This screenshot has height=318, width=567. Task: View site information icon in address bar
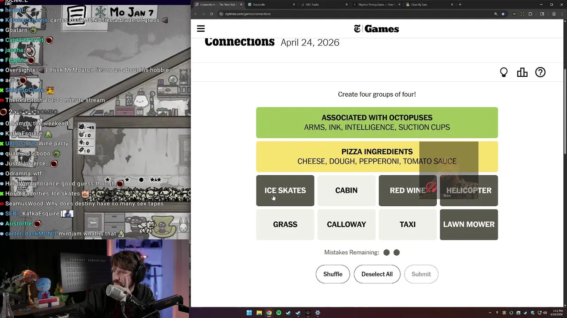(221, 14)
